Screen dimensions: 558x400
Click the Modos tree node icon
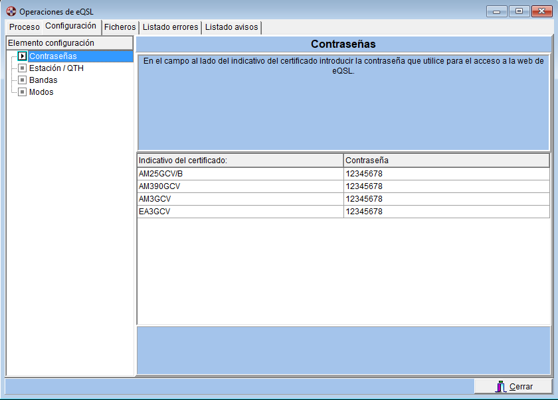pos(22,92)
